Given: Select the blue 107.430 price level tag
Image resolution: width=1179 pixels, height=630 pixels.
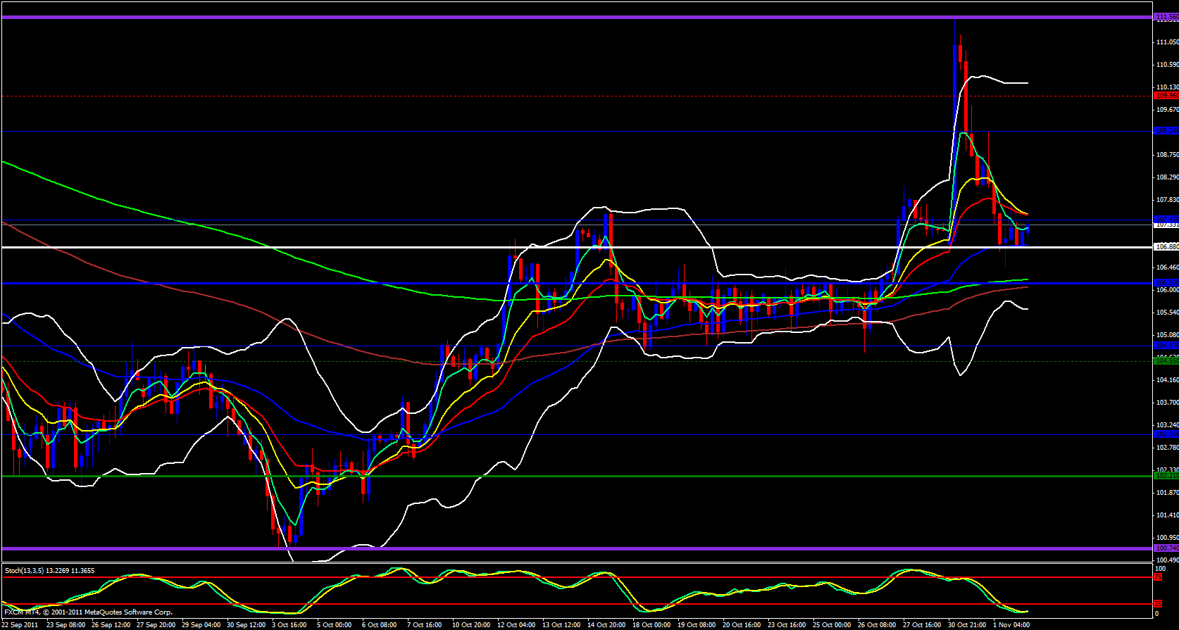Looking at the screenshot, I should [1166, 219].
